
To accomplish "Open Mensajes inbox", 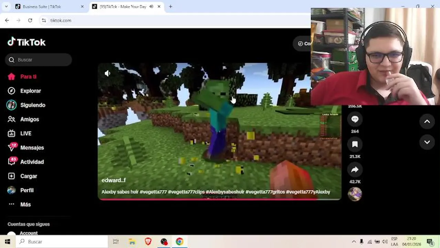I will coord(26,147).
